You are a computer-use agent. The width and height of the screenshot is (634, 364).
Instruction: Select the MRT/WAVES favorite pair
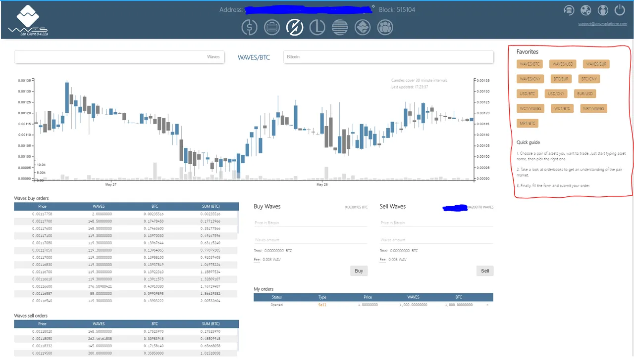tap(593, 108)
